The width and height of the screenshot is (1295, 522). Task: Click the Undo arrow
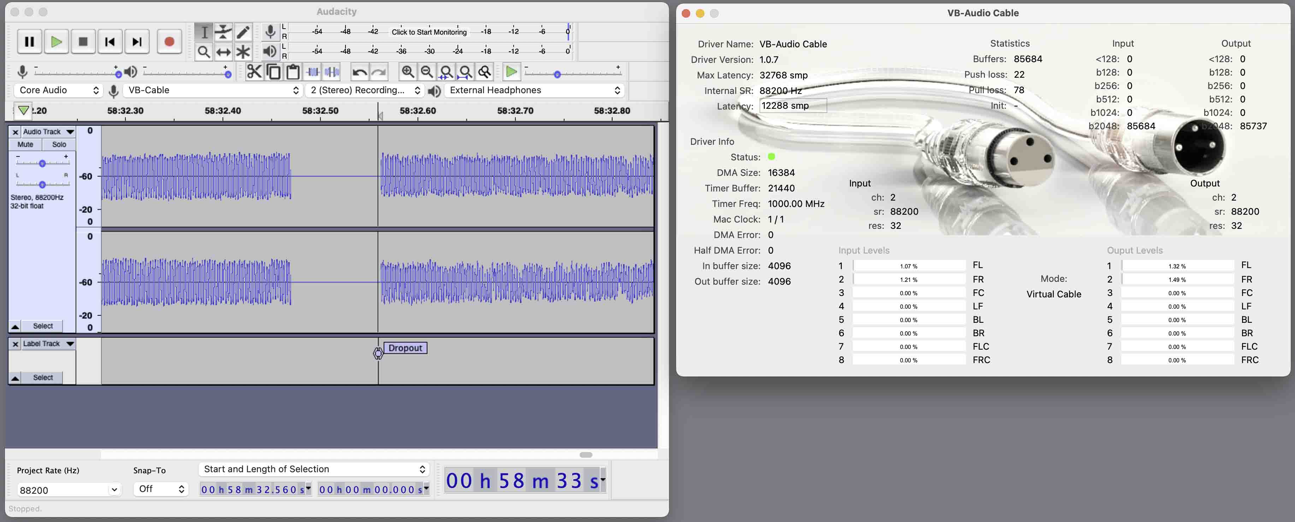click(360, 72)
